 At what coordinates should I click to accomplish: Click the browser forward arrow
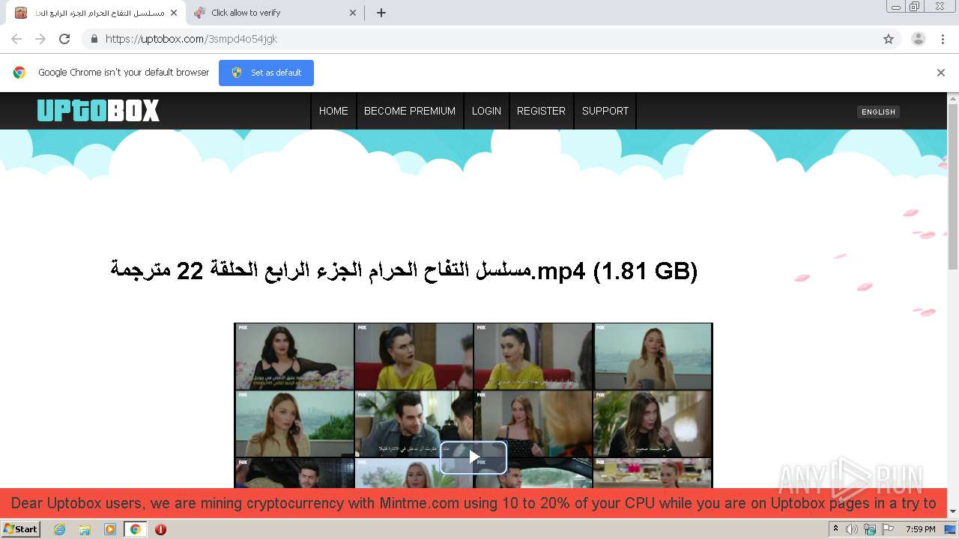point(40,39)
